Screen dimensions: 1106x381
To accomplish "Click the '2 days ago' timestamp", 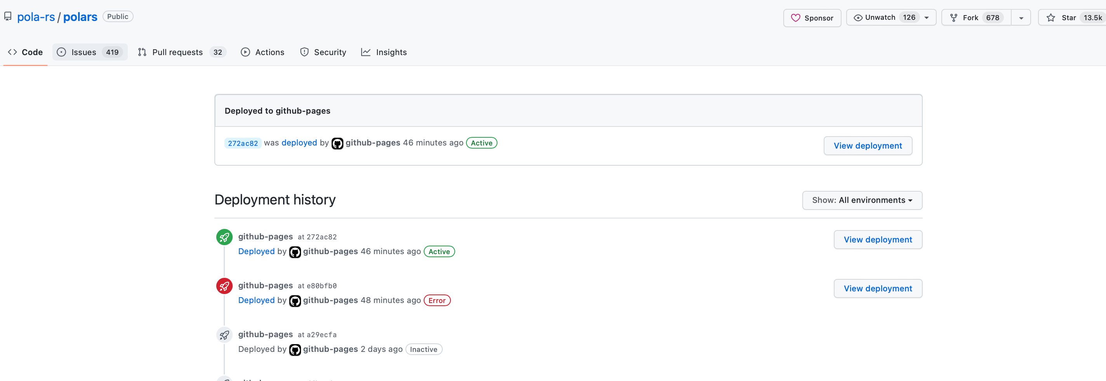I will [x=381, y=349].
